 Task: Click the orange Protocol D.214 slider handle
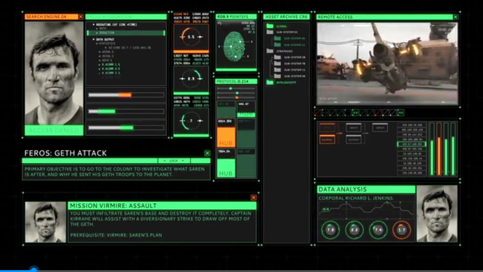(237, 97)
